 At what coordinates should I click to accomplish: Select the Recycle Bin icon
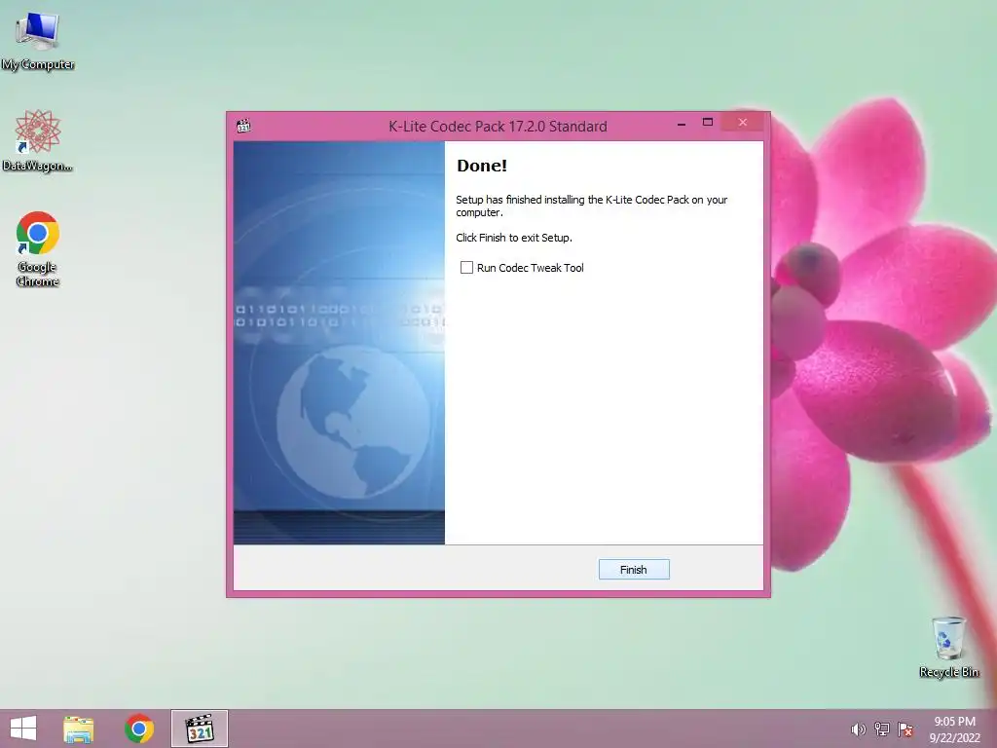coord(948,647)
